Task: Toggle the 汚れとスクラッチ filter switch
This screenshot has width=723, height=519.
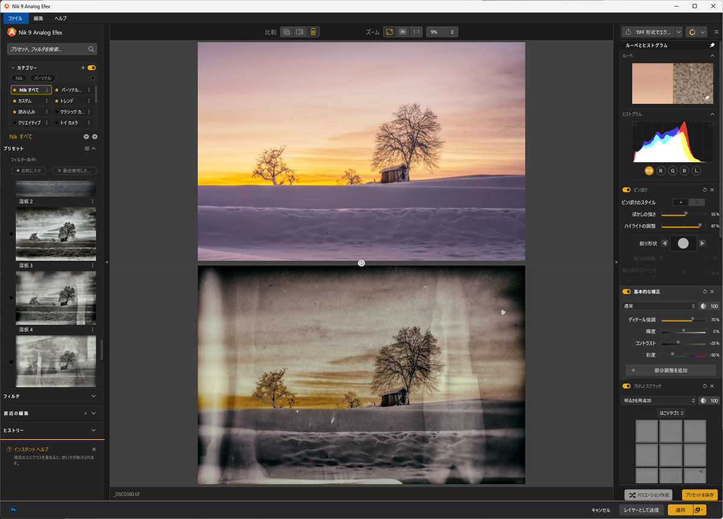Action: pos(627,386)
